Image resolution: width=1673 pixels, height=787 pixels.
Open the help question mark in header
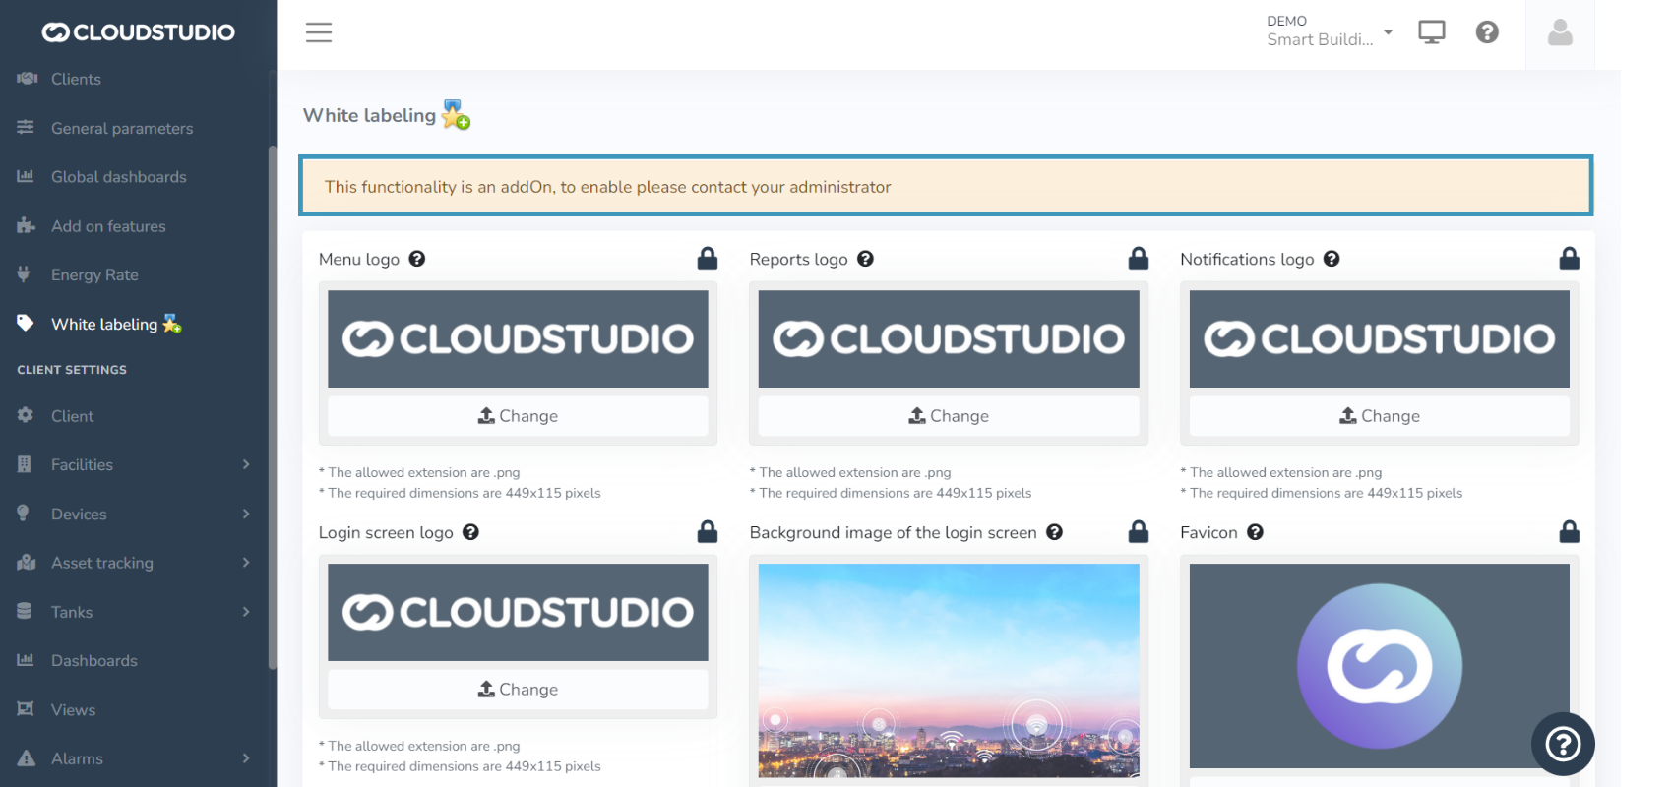coord(1486,32)
